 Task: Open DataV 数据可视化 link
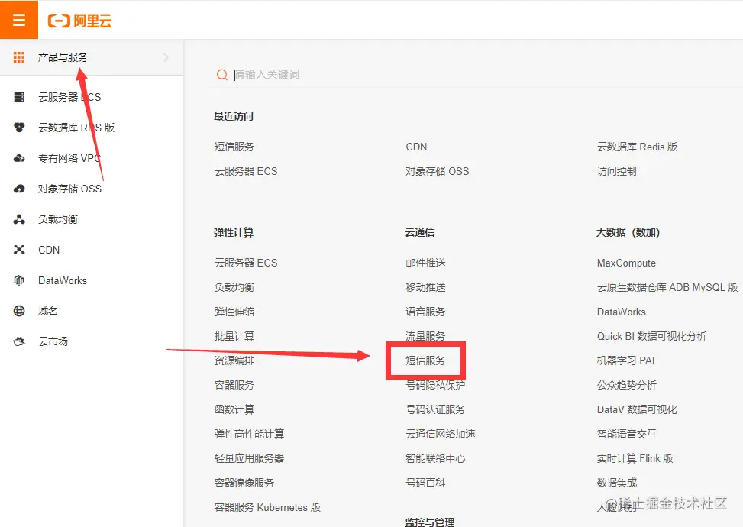click(637, 409)
